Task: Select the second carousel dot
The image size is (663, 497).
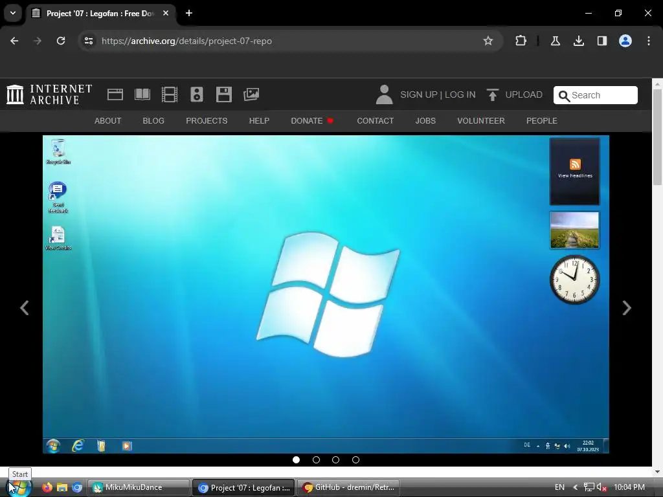Action: coord(316,460)
